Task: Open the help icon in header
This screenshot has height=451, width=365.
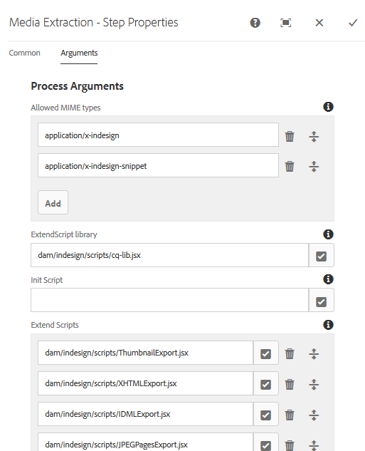Action: pos(255,23)
